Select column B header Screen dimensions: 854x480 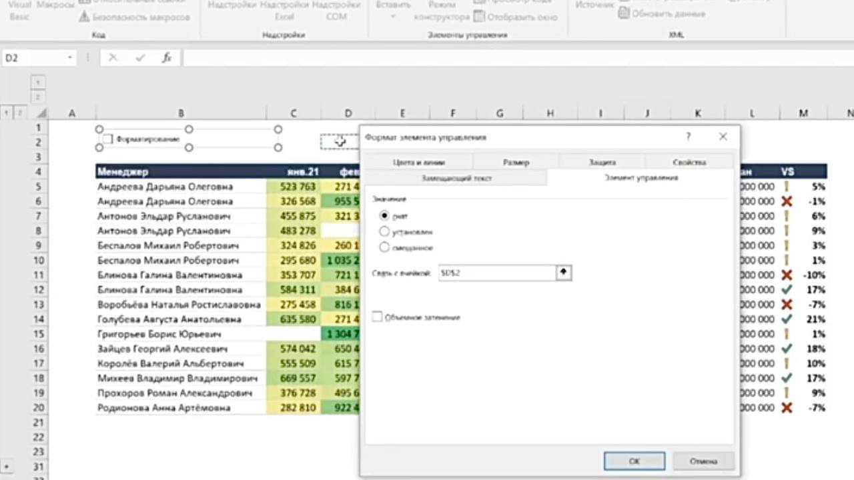click(x=181, y=113)
